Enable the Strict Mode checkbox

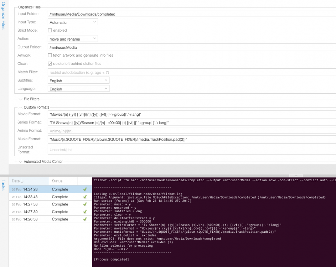50,30
